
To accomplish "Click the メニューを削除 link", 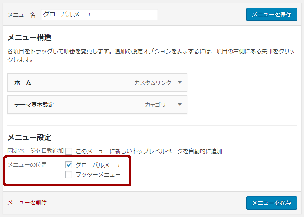I will [x=27, y=203].
